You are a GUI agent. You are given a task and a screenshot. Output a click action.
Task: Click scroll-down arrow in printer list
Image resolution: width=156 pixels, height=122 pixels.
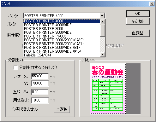coord(102,55)
